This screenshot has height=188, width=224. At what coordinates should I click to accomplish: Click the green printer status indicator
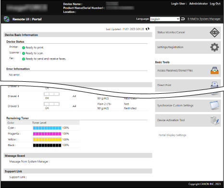pos(24,48)
